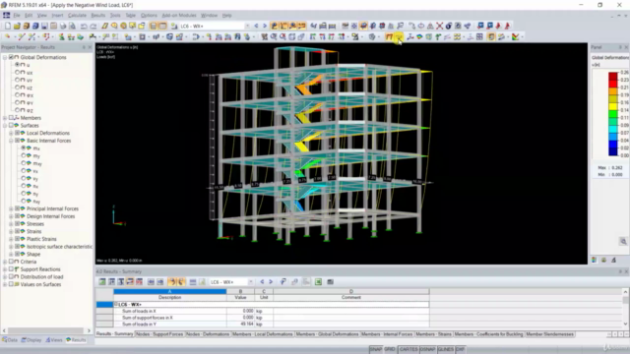630x354 pixels.
Task: Click the RFEM app icon at menu bar start
Action: (x=6, y=16)
